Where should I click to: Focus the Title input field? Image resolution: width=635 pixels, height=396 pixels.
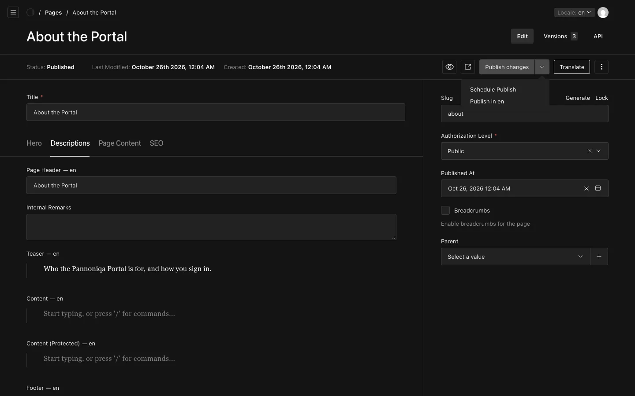[216, 112]
